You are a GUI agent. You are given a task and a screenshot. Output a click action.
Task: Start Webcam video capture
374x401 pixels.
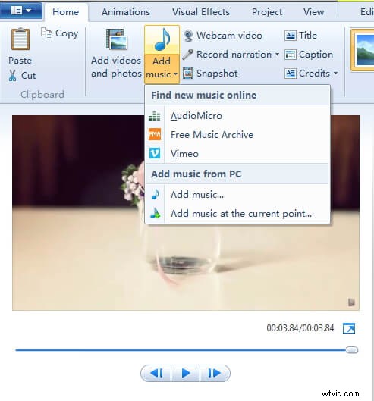[223, 36]
